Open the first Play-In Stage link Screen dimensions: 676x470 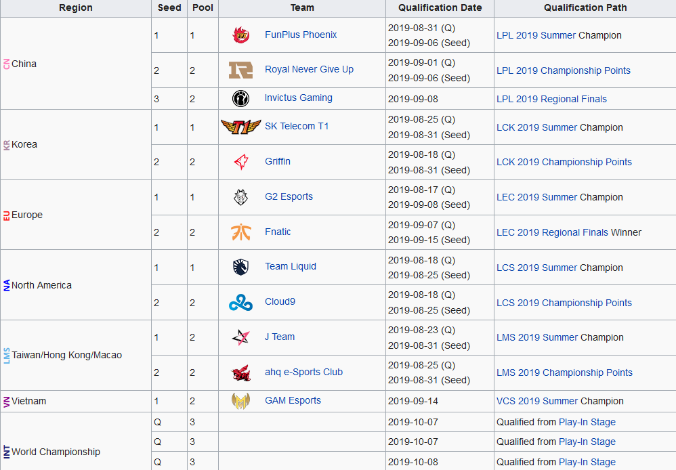587,422
